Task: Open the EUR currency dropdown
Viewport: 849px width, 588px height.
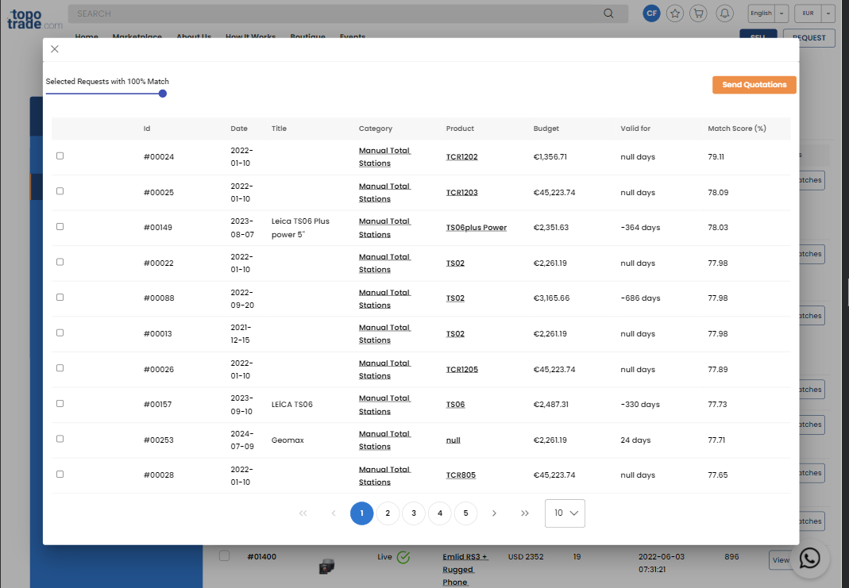Action: tap(815, 13)
